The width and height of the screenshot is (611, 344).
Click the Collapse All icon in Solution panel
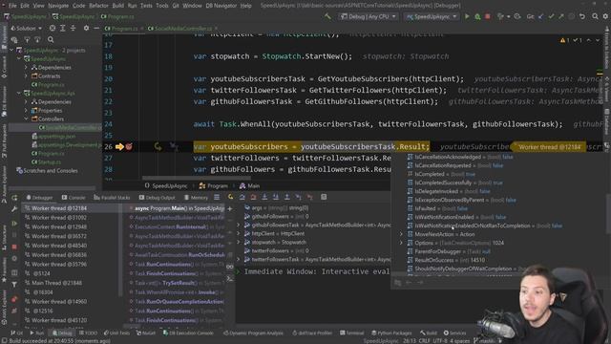(73, 28)
